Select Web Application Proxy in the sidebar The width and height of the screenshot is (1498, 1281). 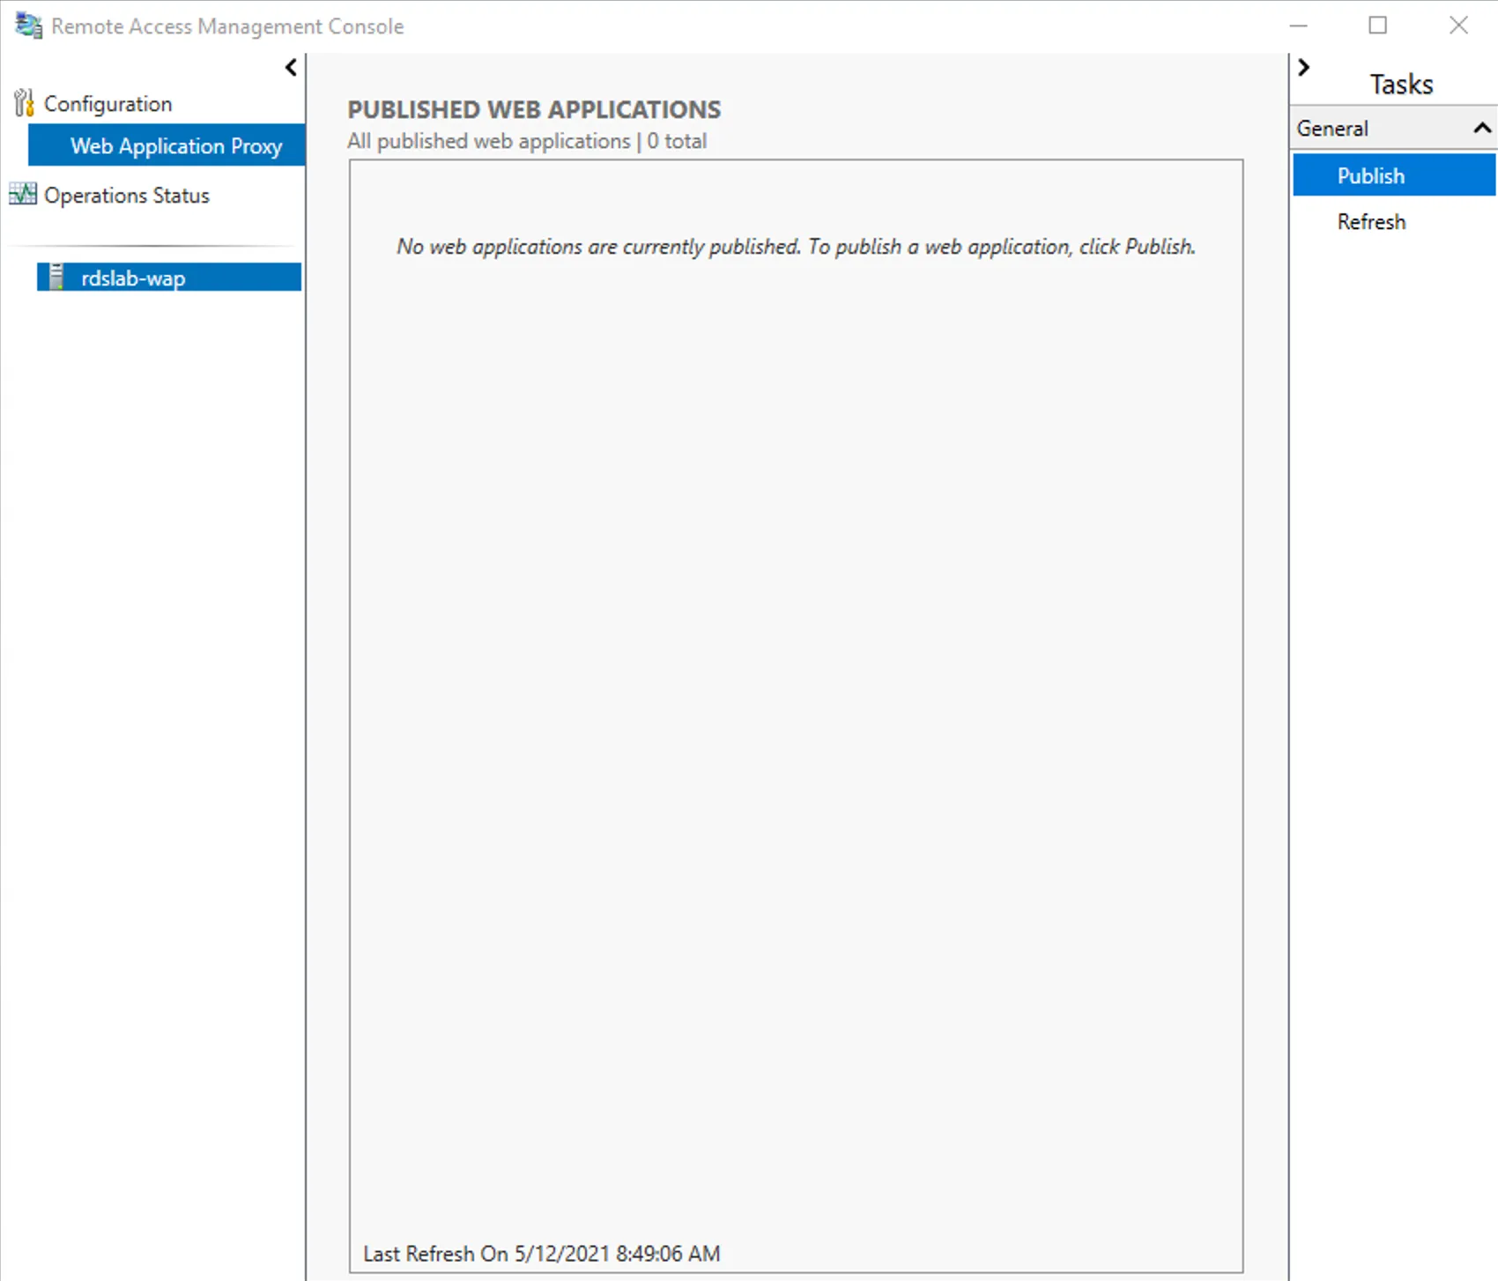coord(175,145)
